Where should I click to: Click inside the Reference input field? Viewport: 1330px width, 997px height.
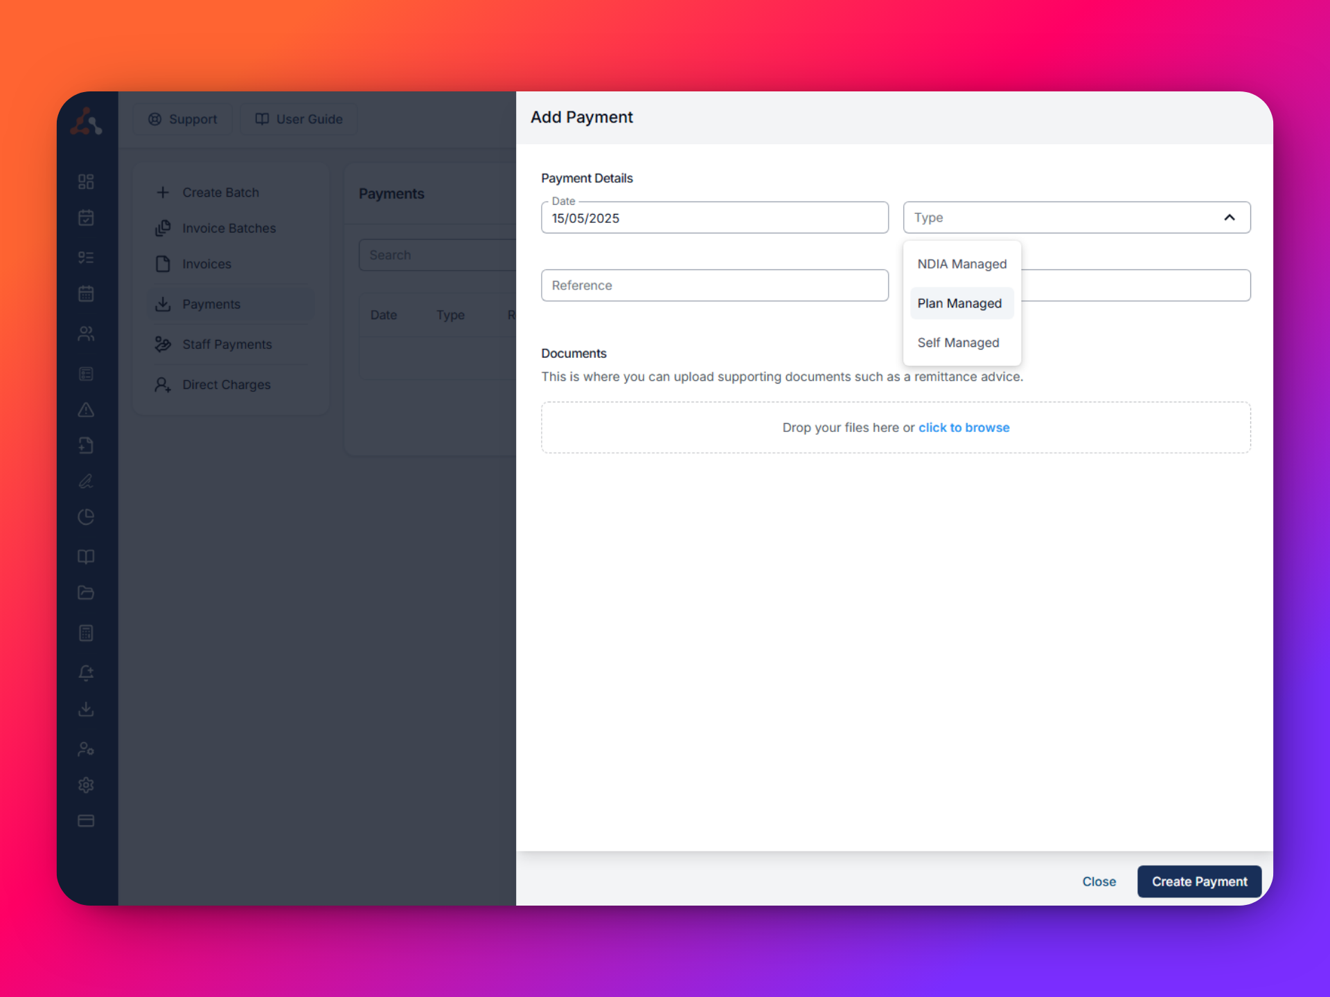coord(715,285)
